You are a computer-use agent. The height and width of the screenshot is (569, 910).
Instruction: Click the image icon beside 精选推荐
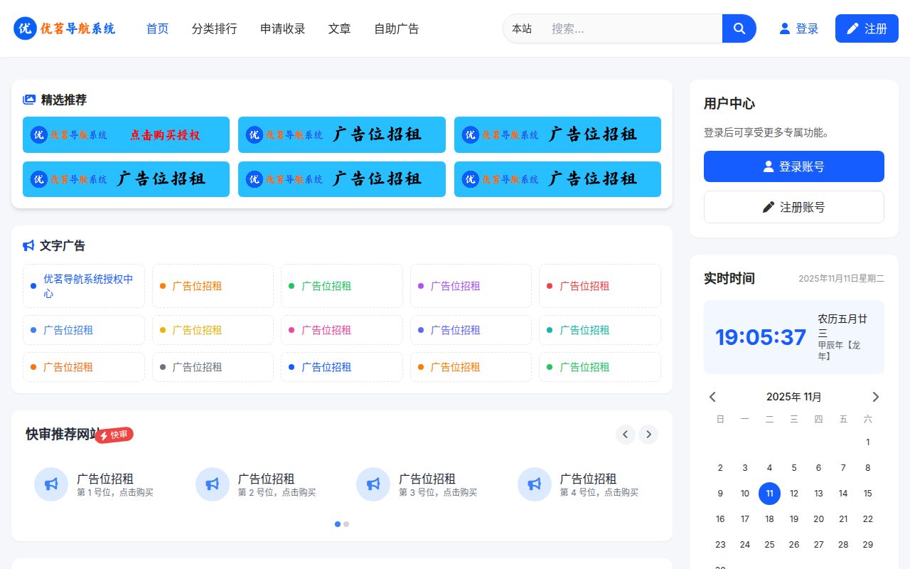[x=28, y=100]
